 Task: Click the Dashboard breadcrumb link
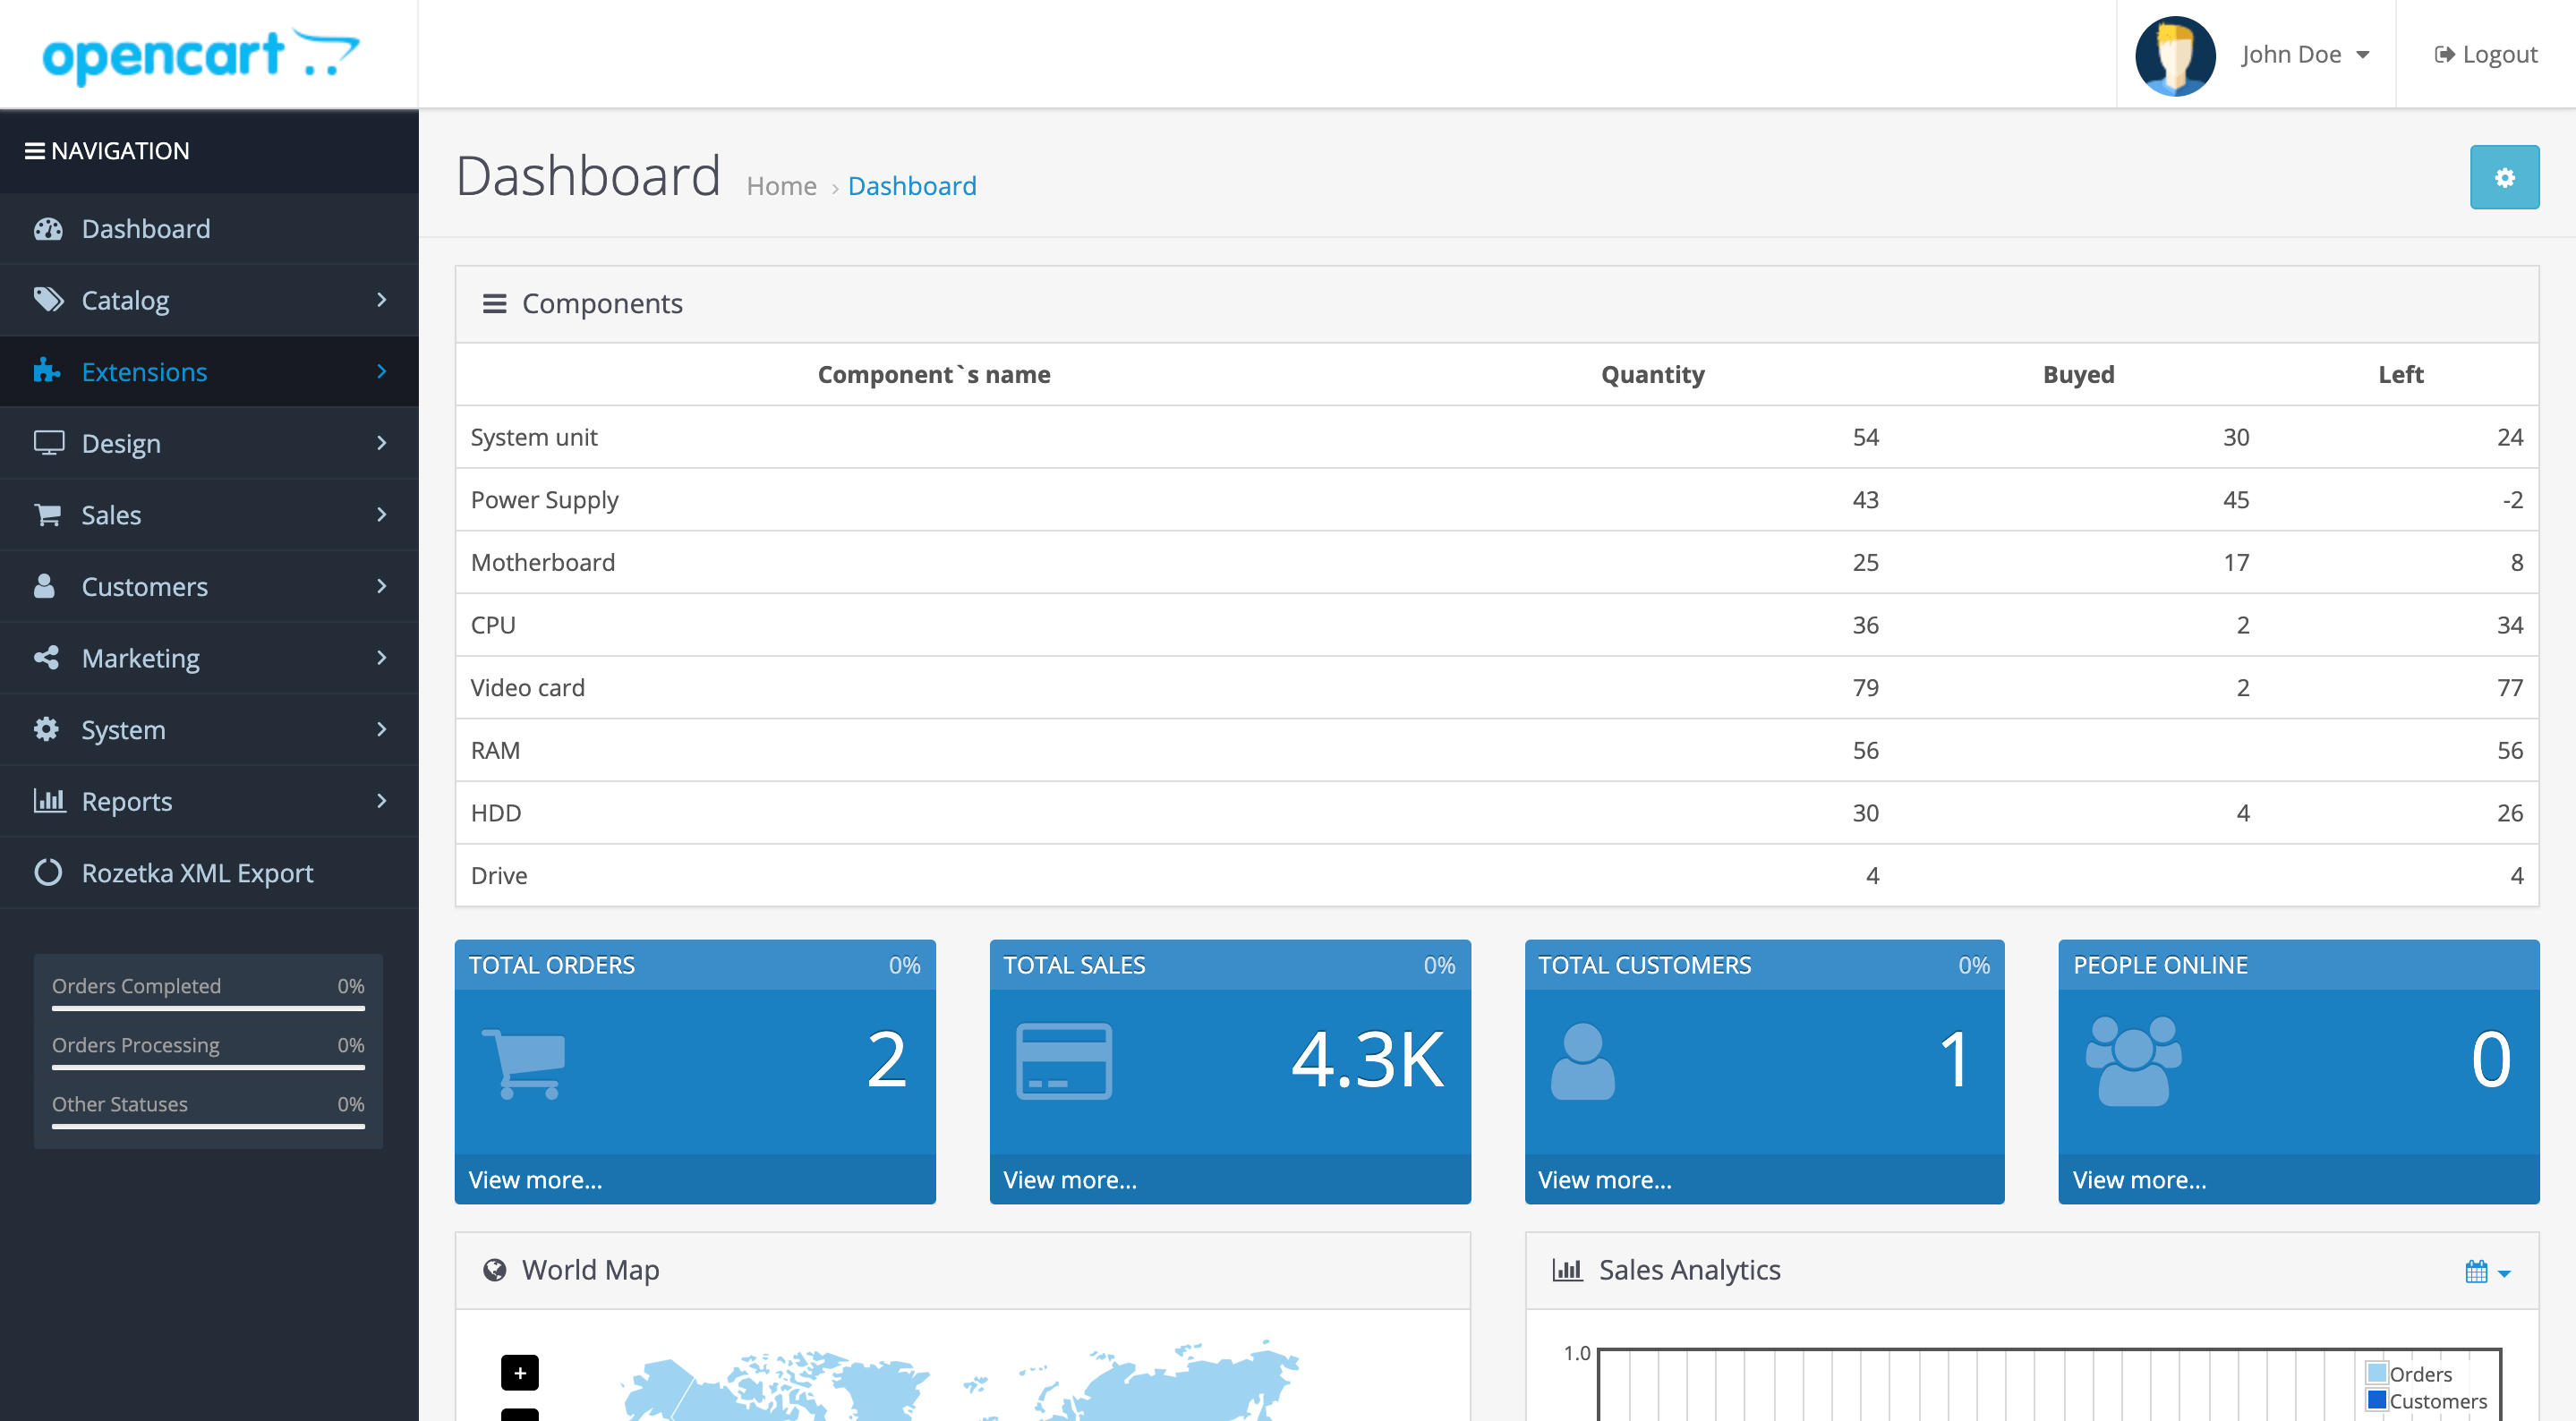pyautogui.click(x=912, y=186)
